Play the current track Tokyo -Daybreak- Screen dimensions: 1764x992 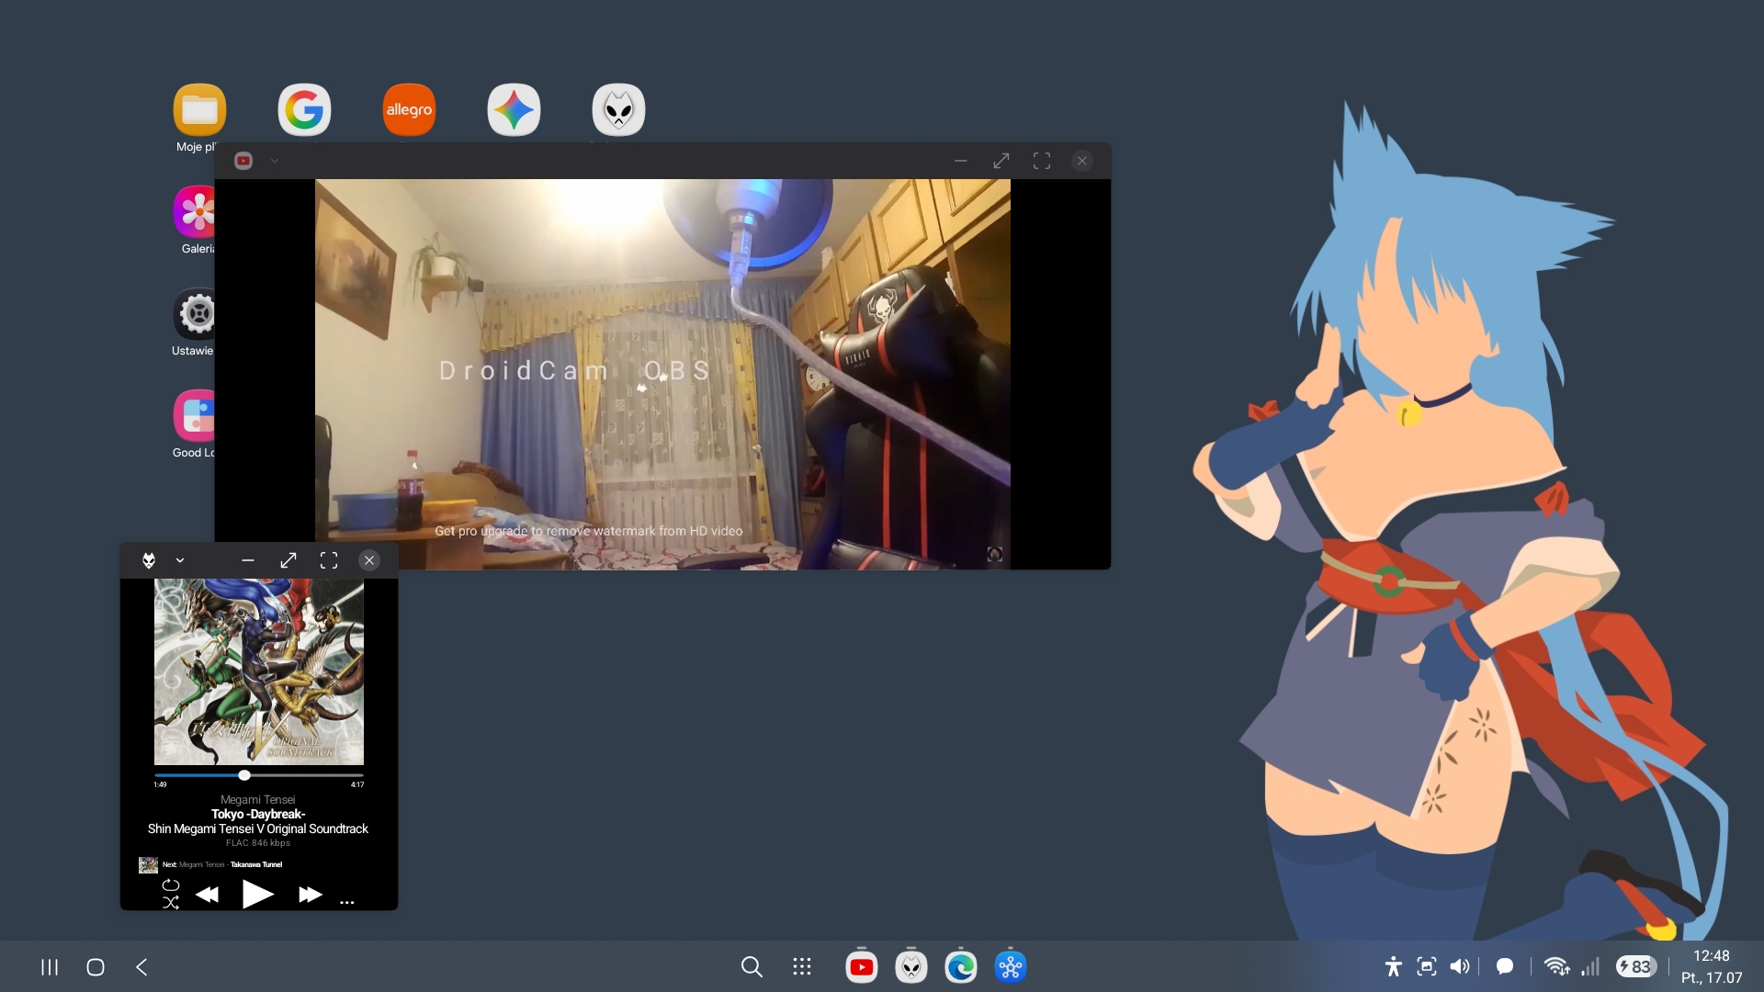258,894
